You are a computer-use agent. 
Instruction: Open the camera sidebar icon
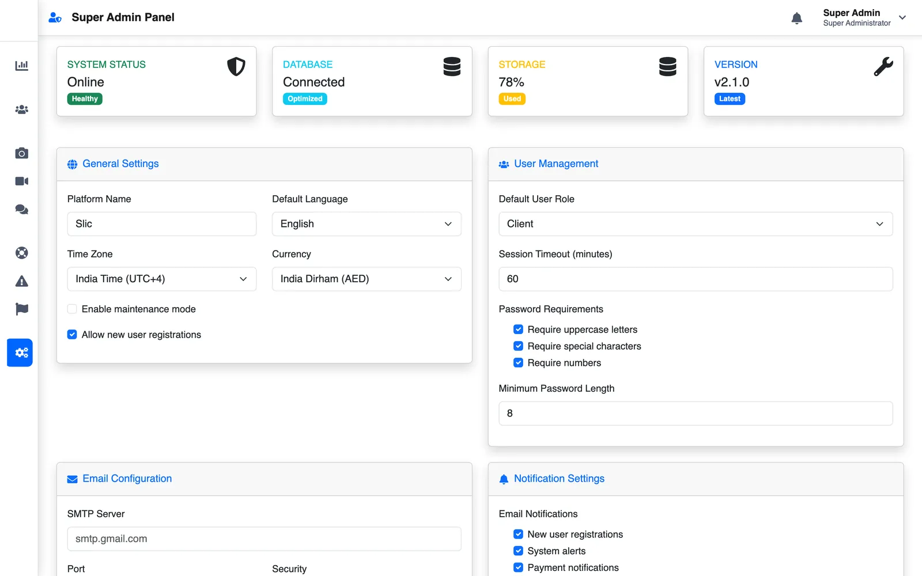pos(21,153)
